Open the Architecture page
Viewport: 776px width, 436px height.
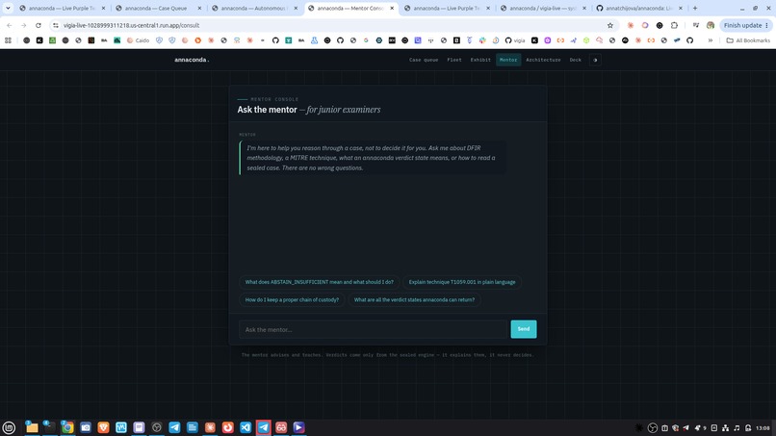click(x=543, y=60)
